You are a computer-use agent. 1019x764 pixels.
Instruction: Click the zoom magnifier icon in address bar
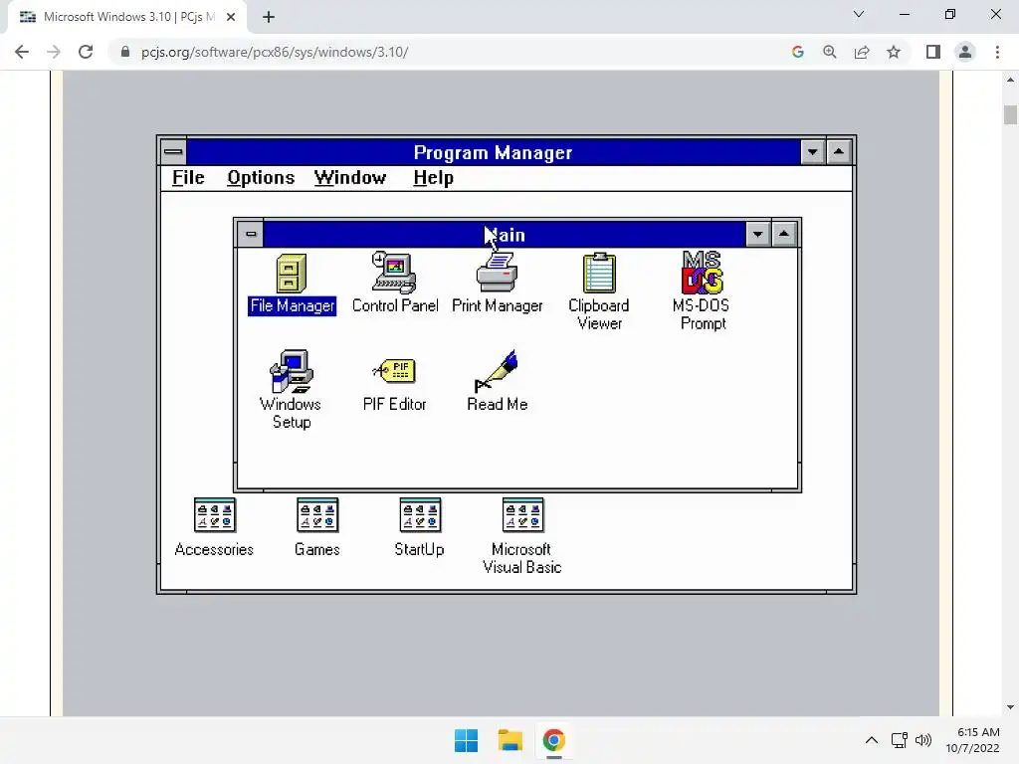point(830,52)
